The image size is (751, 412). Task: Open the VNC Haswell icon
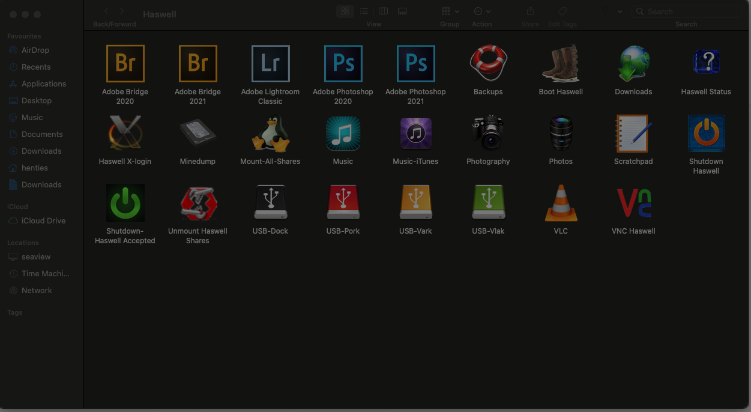[x=633, y=203]
